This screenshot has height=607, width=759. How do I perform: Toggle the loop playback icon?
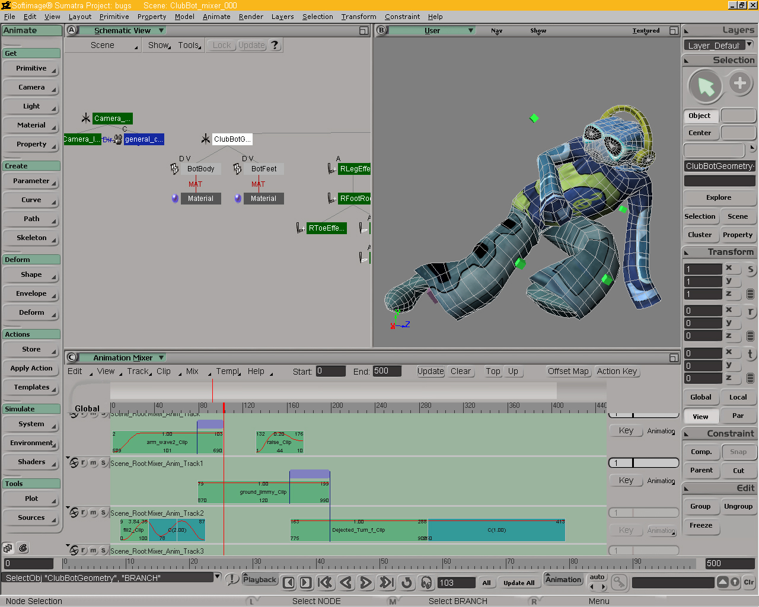[406, 583]
